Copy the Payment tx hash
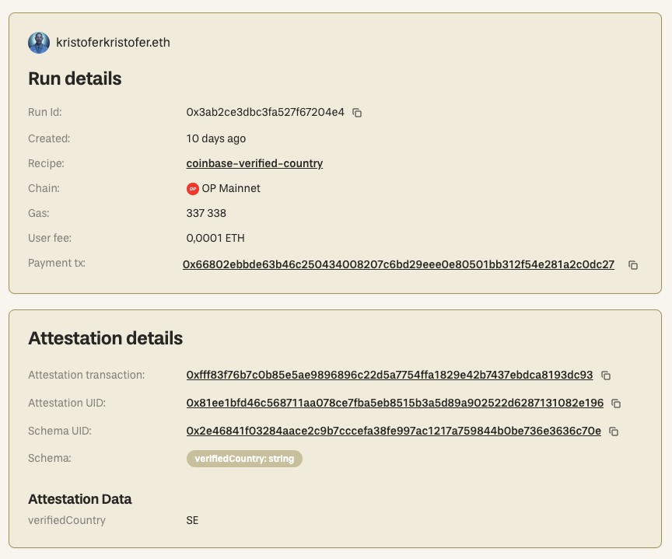 pos(633,265)
